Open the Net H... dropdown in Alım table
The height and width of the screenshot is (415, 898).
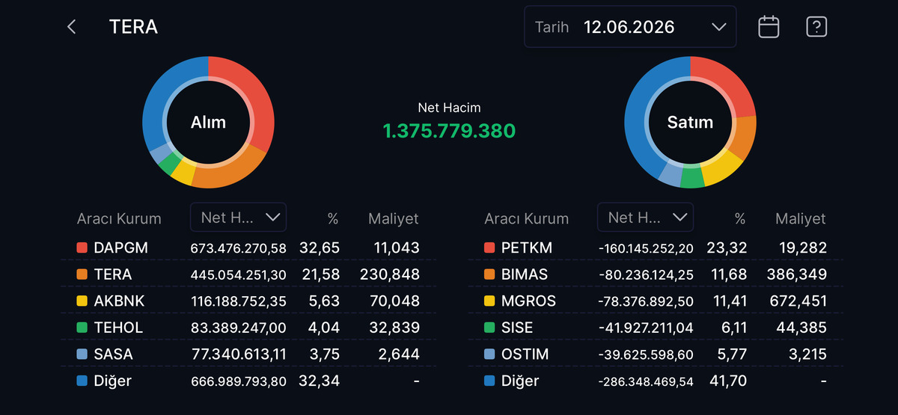click(238, 217)
